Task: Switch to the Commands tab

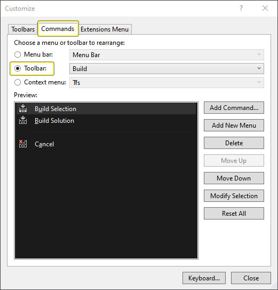Action: tap(58, 28)
